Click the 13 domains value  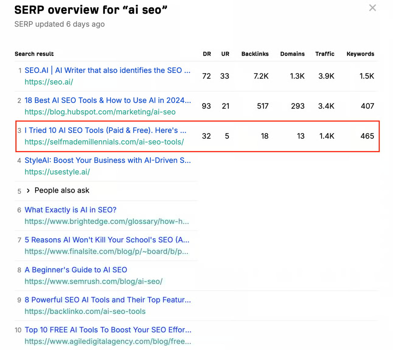[x=301, y=136]
